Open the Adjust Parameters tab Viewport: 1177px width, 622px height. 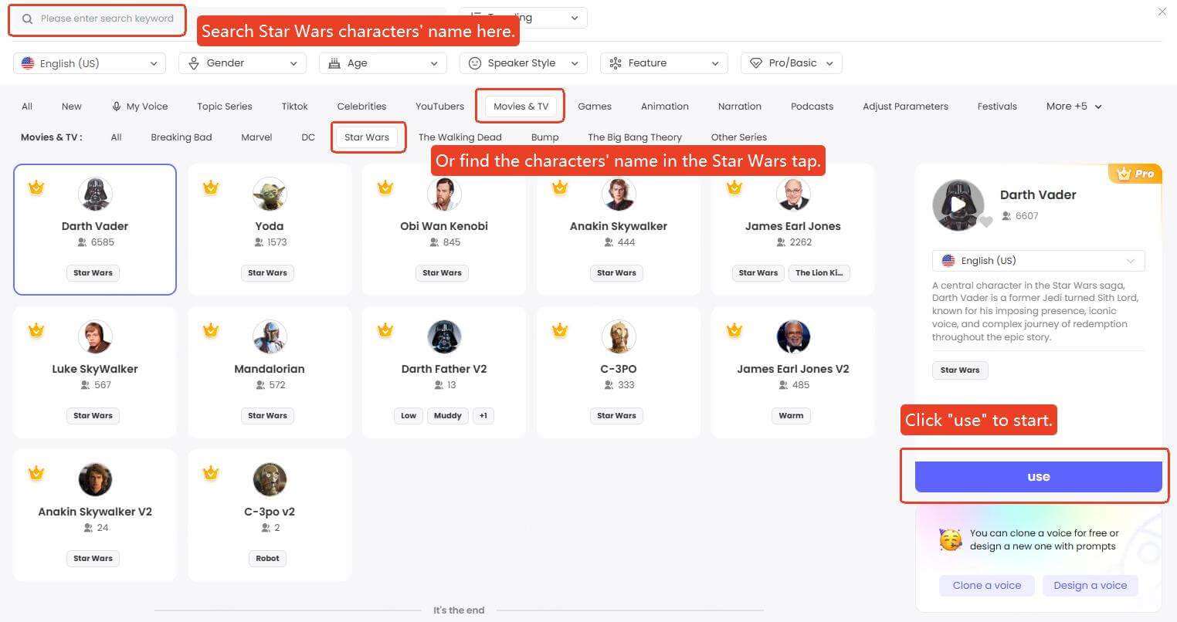tap(905, 106)
